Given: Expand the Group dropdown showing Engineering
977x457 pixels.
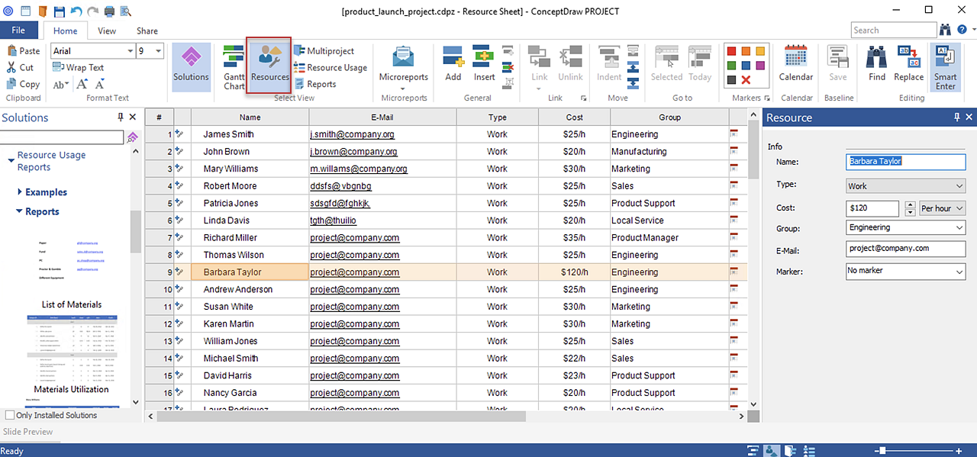Looking at the screenshot, I should (905, 227).
